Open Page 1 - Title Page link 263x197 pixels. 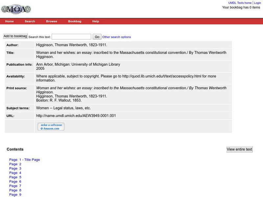(24, 160)
